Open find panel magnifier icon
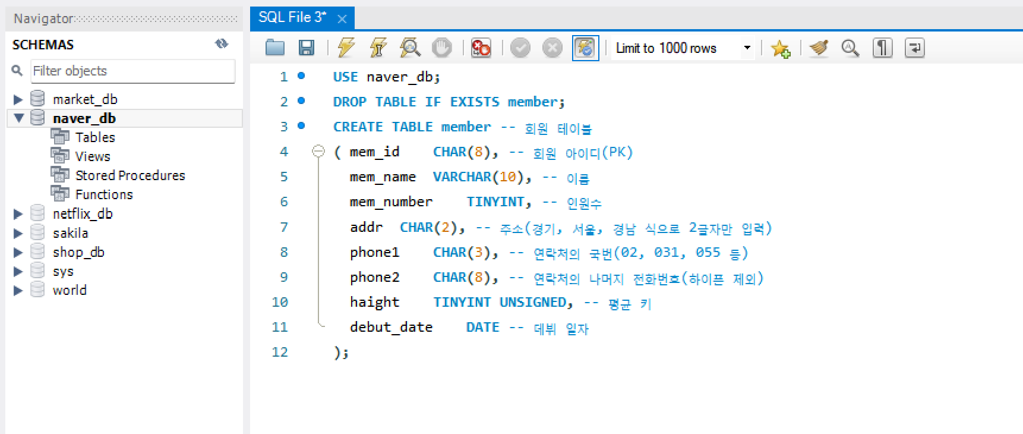The image size is (1023, 434). 850,48
